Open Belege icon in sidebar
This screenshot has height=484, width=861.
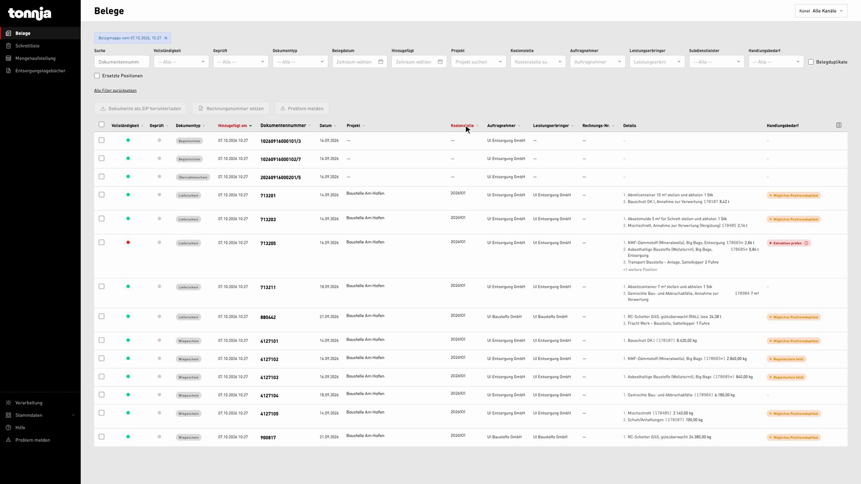tap(9, 33)
